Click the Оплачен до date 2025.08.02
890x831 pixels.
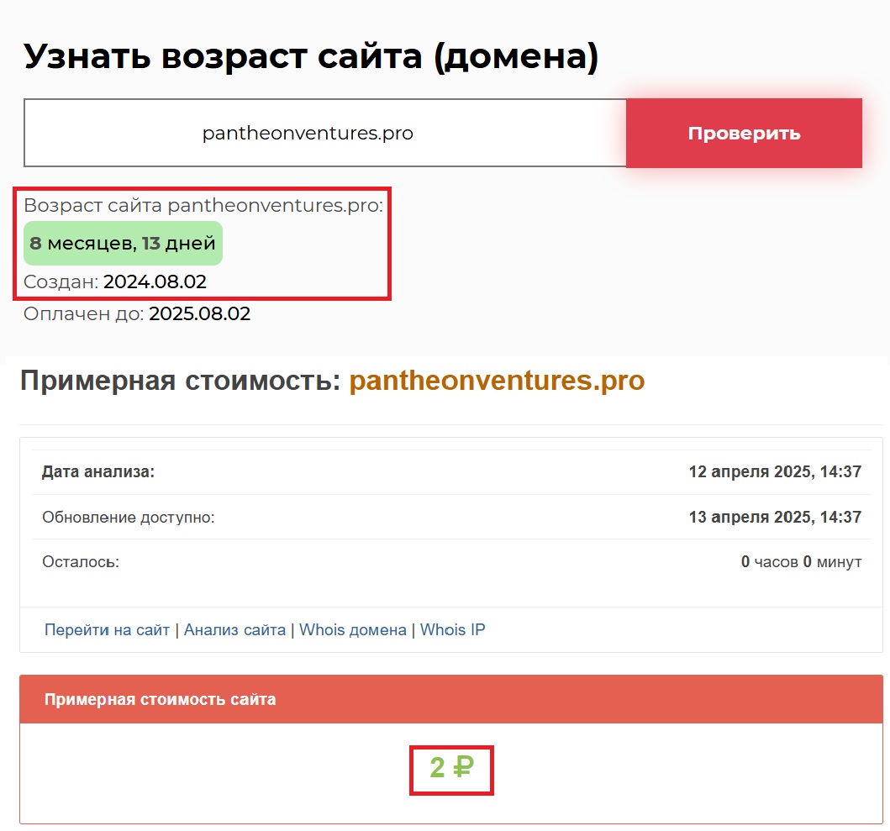pos(199,314)
